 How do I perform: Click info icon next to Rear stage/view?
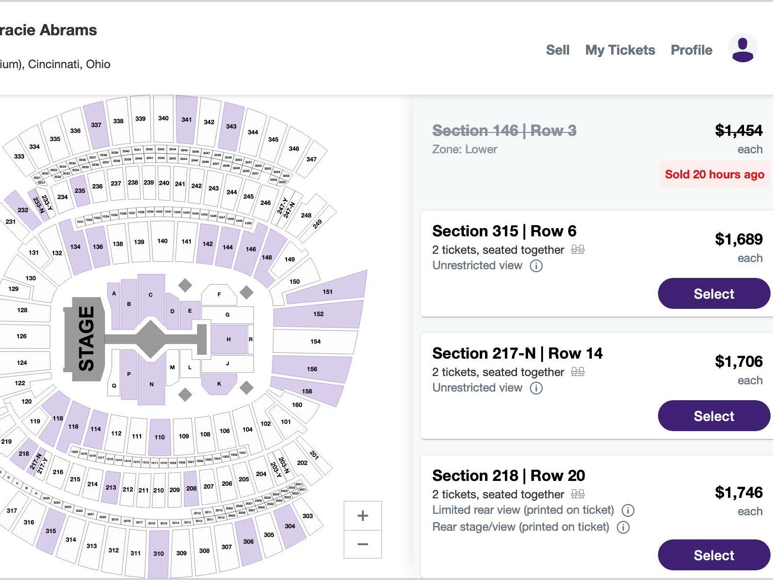point(623,527)
